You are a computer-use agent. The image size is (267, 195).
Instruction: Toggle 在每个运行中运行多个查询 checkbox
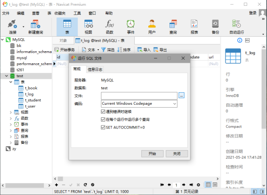[103, 119]
